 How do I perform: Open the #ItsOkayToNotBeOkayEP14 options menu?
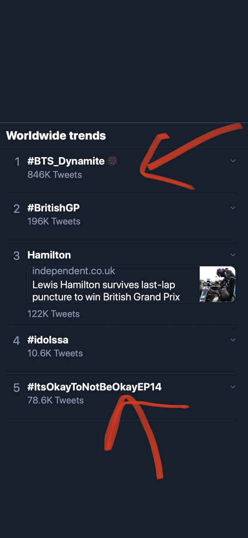pos(233,387)
